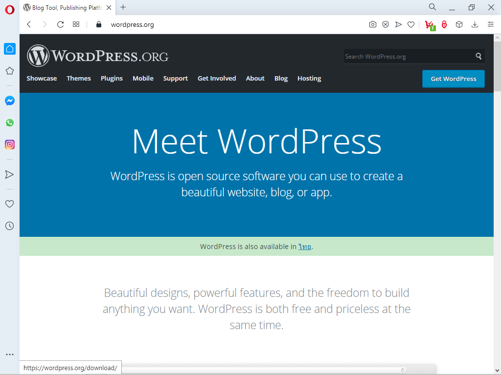Open the Plugins menu item
Image resolution: width=501 pixels, height=375 pixels.
[x=112, y=78]
